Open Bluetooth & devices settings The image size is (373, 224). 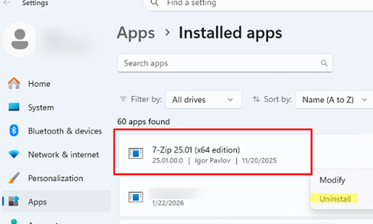pyautogui.click(x=57, y=131)
